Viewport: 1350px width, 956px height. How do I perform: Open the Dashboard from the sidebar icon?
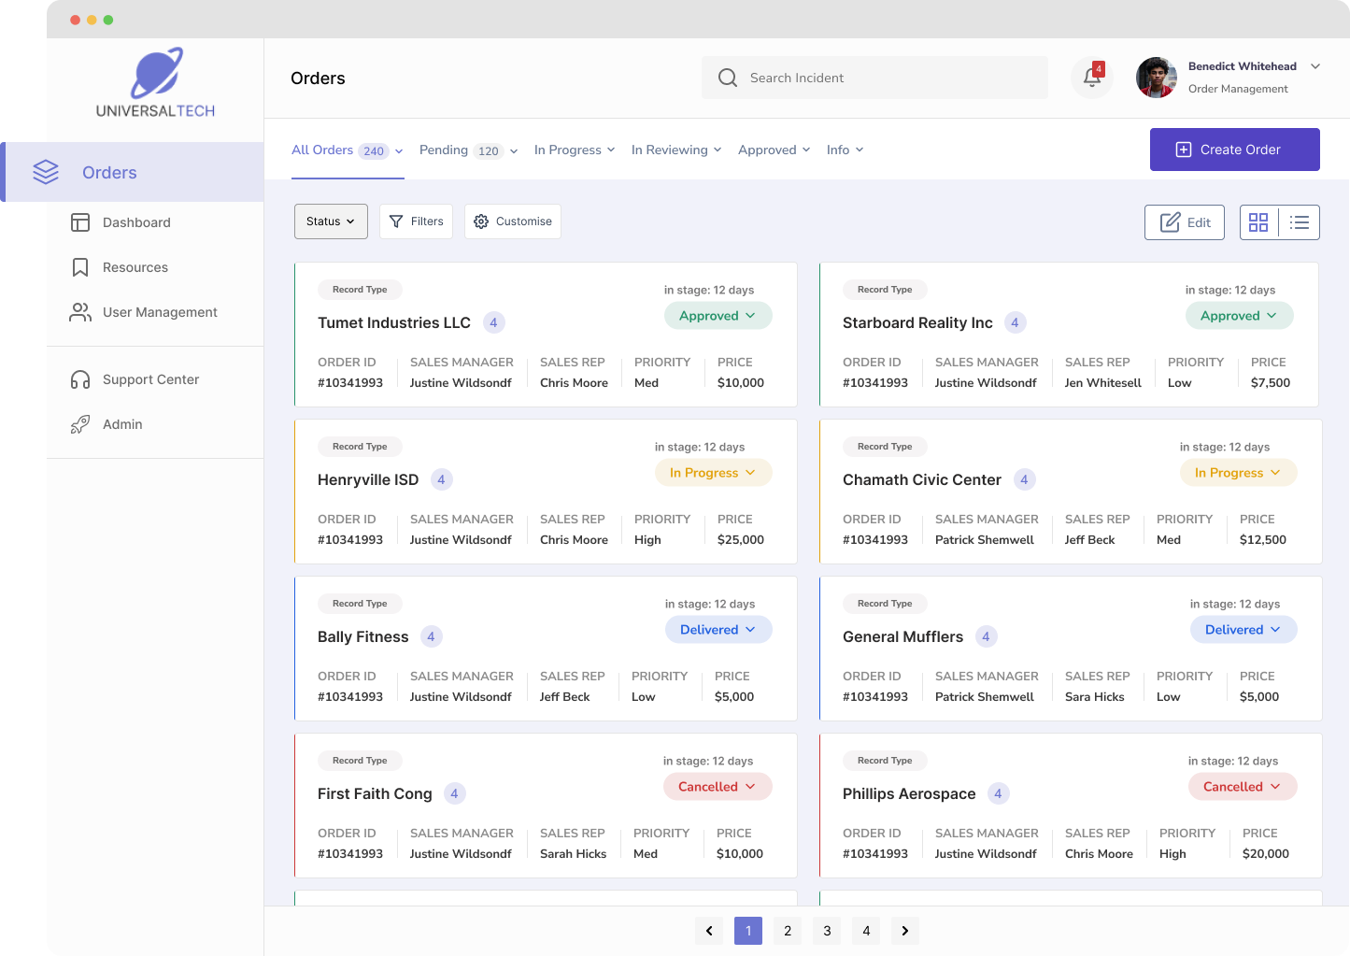80,222
